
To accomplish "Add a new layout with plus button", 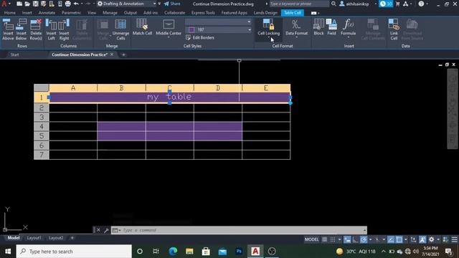I will (x=72, y=238).
